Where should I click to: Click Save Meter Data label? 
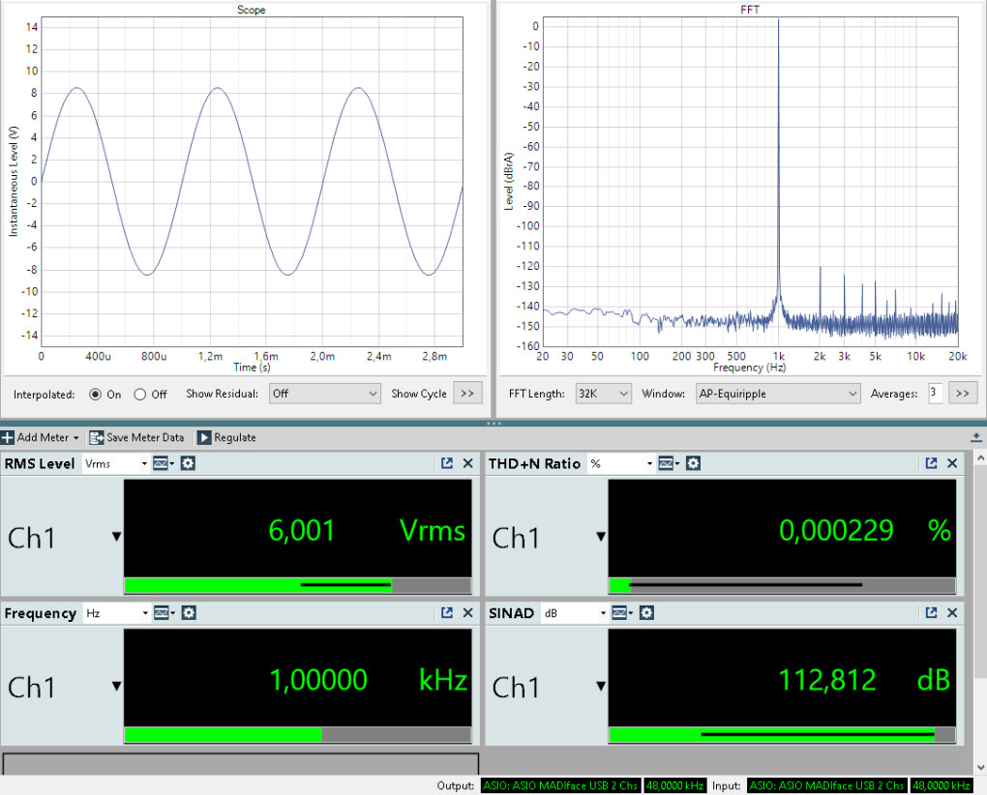[145, 437]
